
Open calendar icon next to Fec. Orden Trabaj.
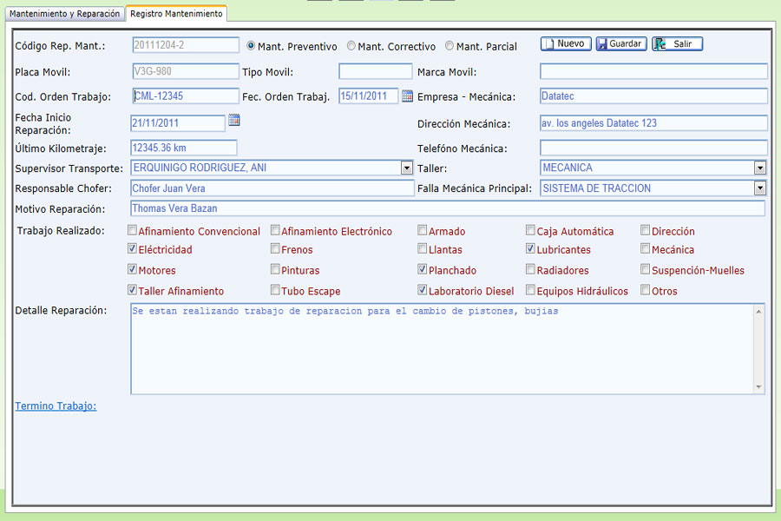408,96
